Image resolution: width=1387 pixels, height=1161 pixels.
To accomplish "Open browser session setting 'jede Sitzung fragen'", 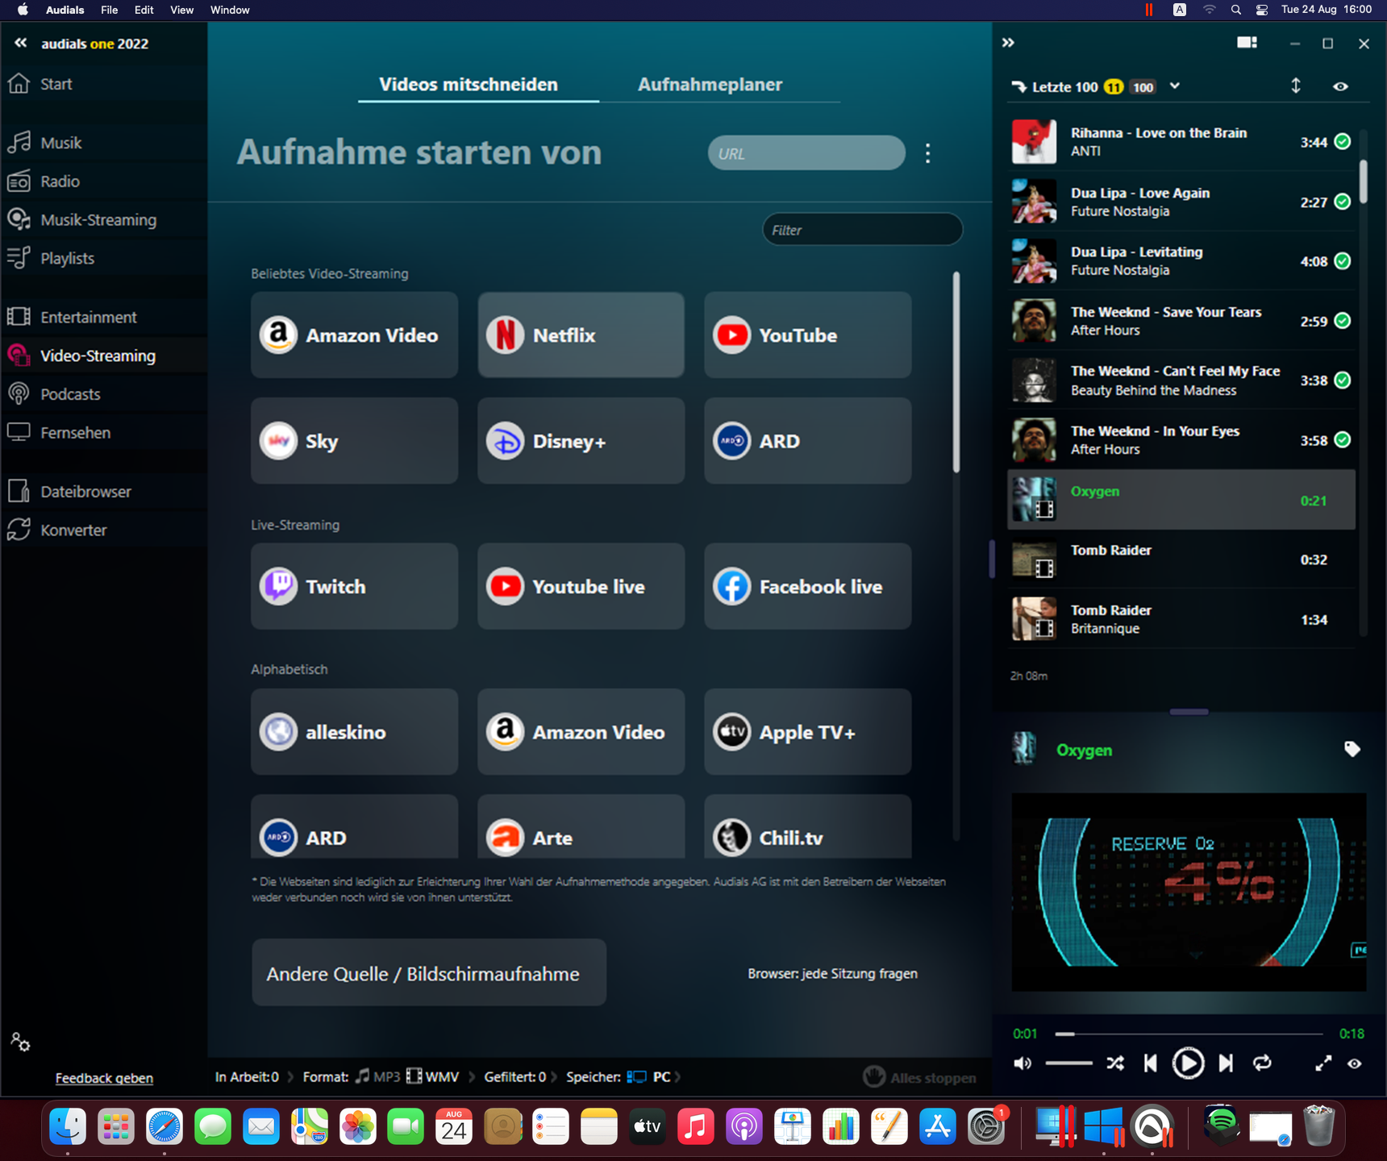I will (832, 974).
